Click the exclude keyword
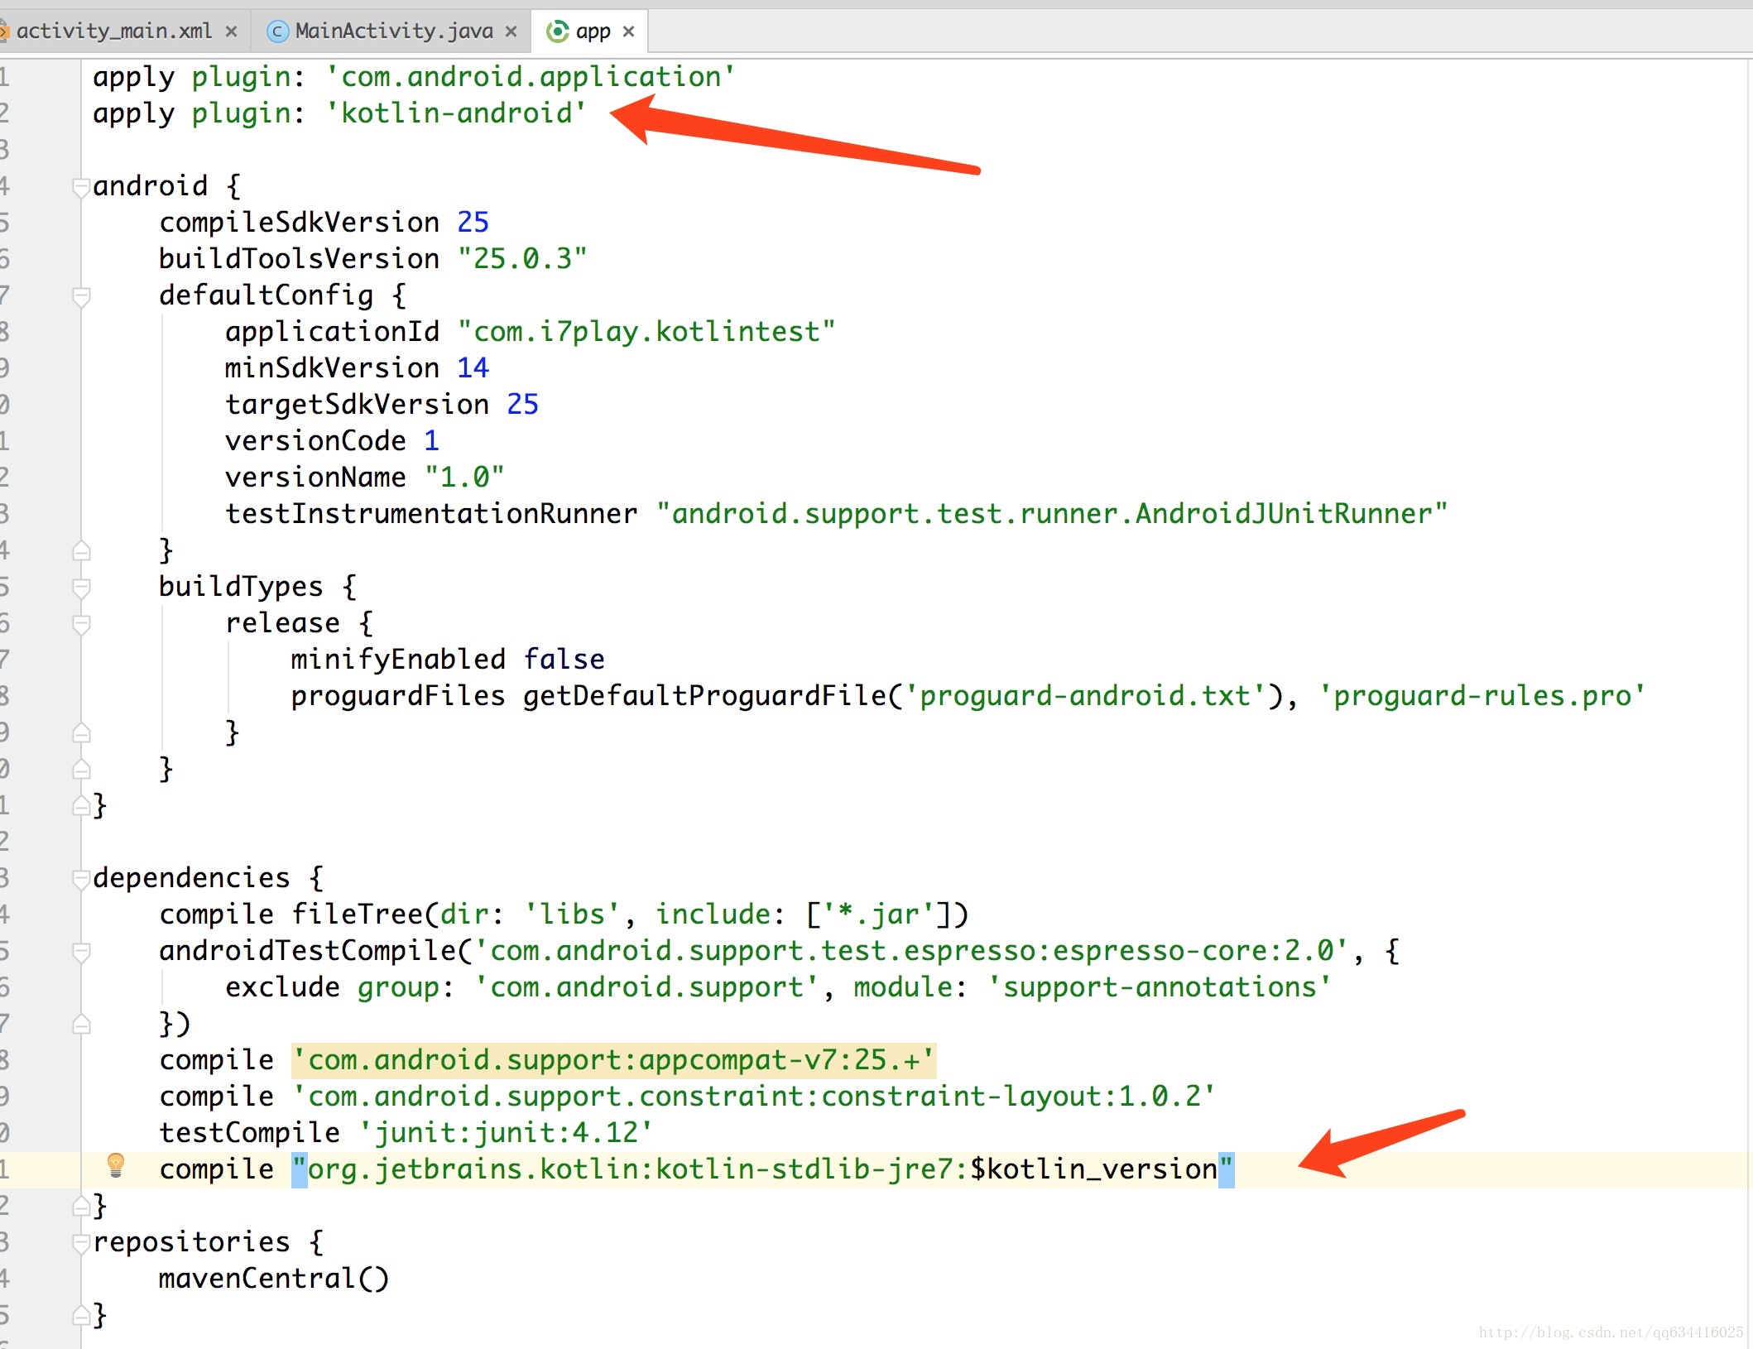This screenshot has width=1753, height=1349. click(282, 987)
